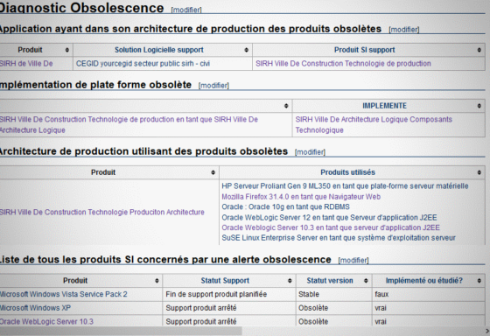490x336 pixels.
Task: Click modifier for Implémentation de plate forme
Action: coord(213,86)
